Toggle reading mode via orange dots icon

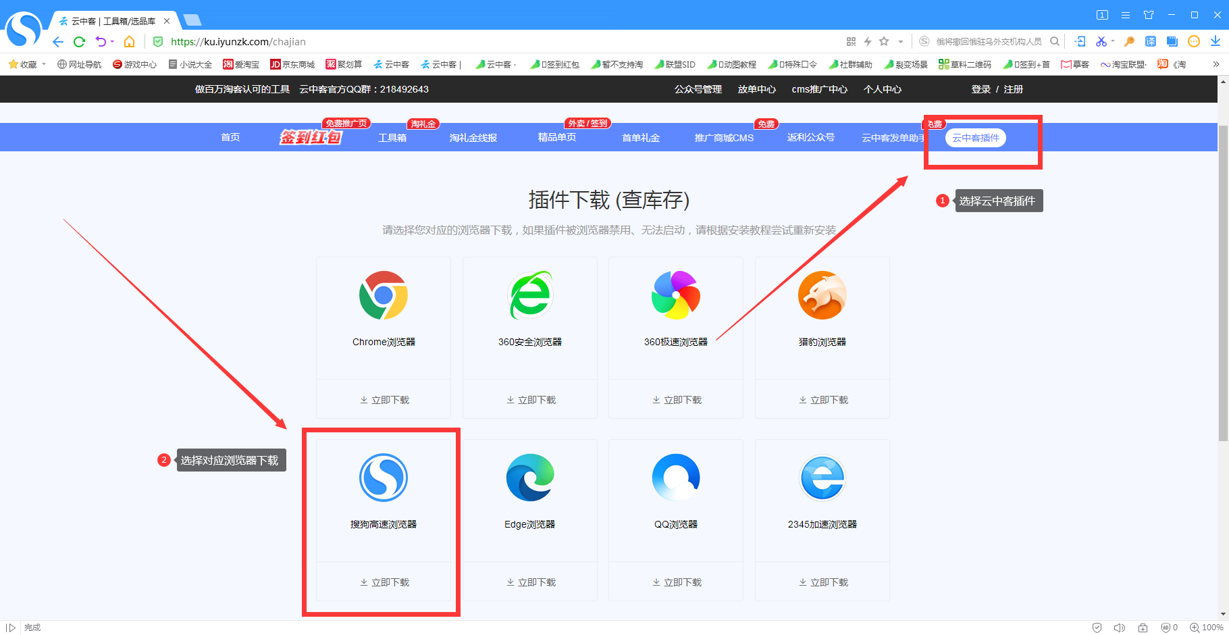click(x=1193, y=41)
